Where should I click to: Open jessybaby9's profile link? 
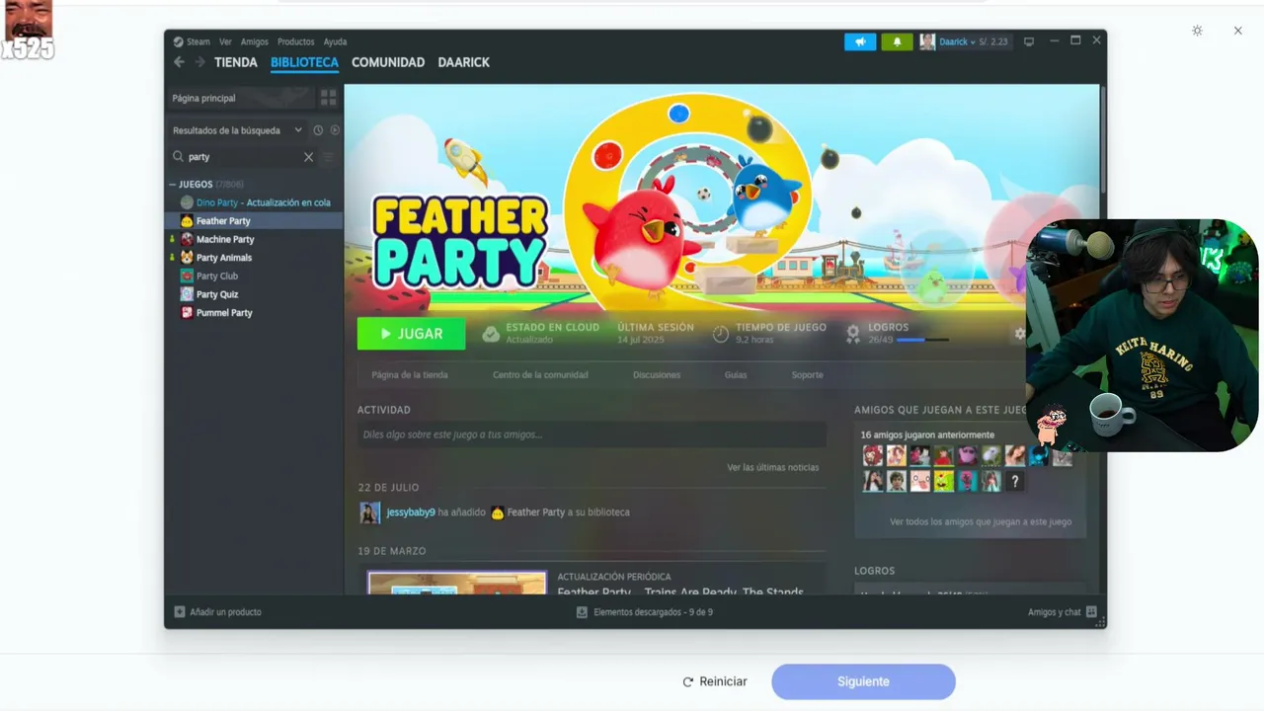(411, 513)
